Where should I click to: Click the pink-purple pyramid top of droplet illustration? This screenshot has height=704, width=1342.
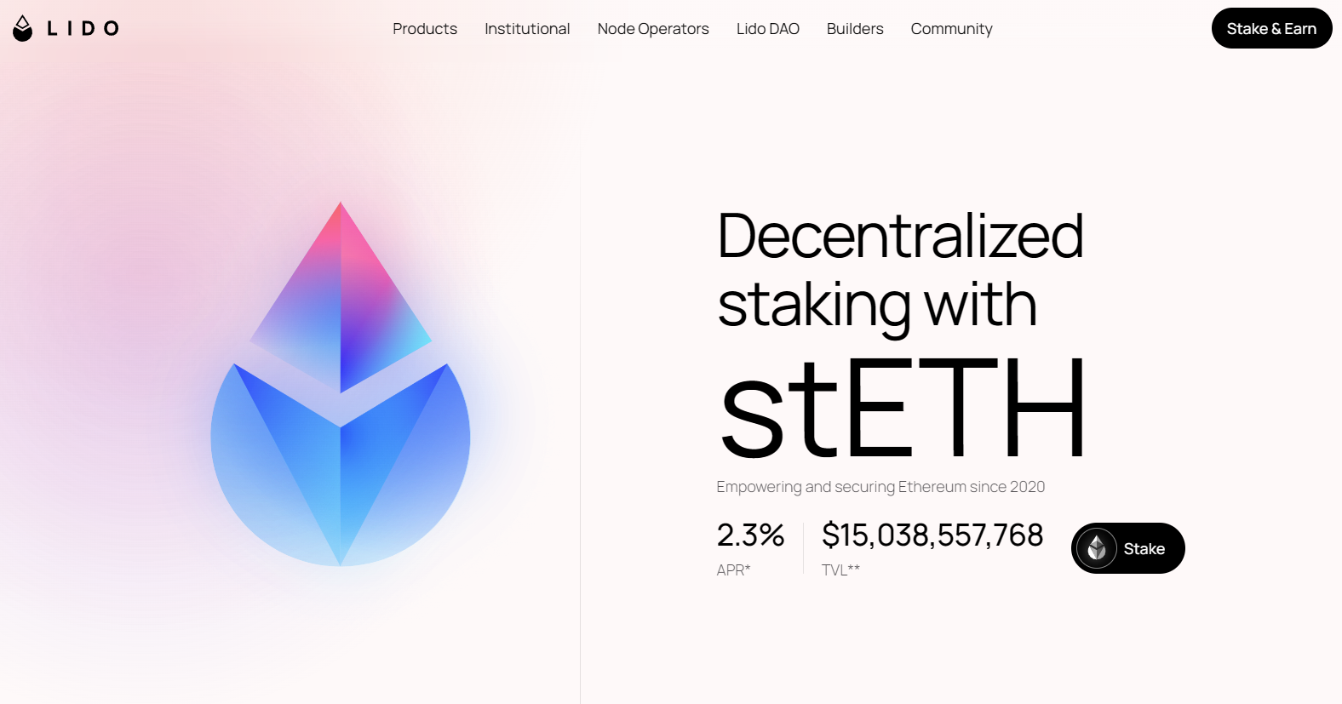[x=341, y=296]
